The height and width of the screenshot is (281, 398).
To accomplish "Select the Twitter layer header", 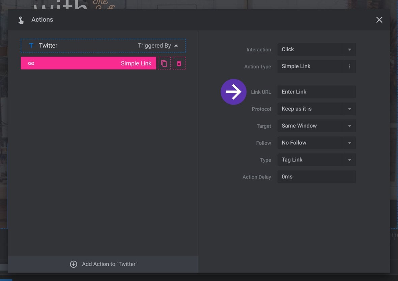I will click(x=103, y=46).
